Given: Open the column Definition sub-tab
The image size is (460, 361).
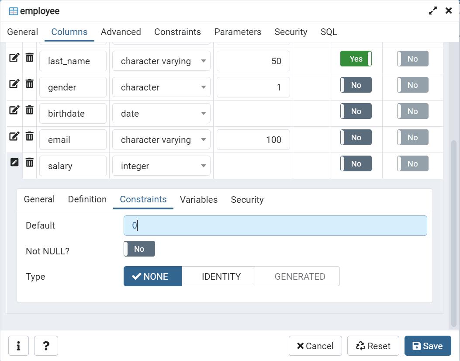Looking at the screenshot, I should pyautogui.click(x=87, y=199).
